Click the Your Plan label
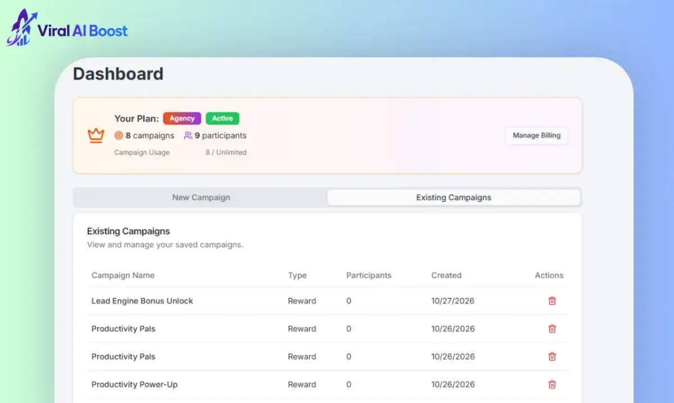 (136, 118)
